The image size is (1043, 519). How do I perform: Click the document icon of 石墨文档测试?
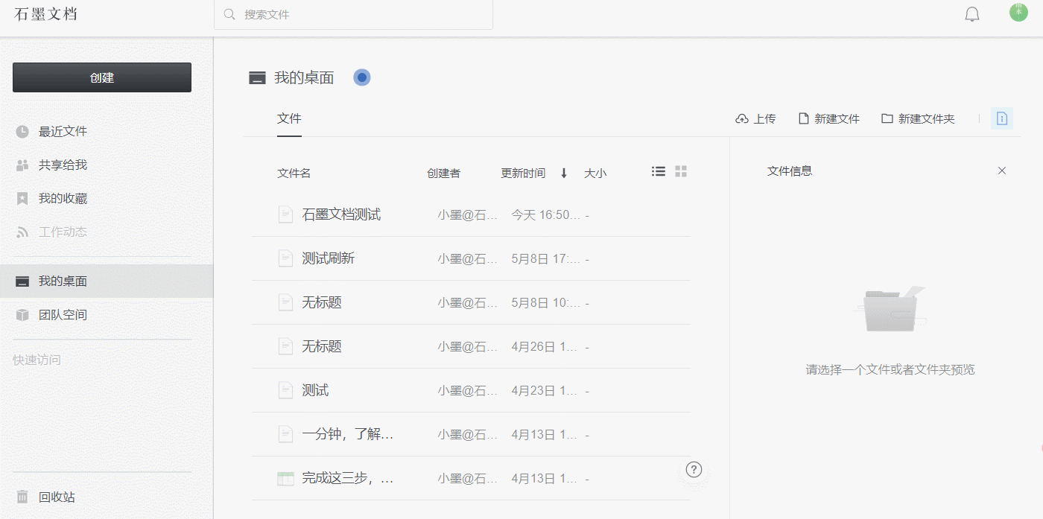pos(285,214)
